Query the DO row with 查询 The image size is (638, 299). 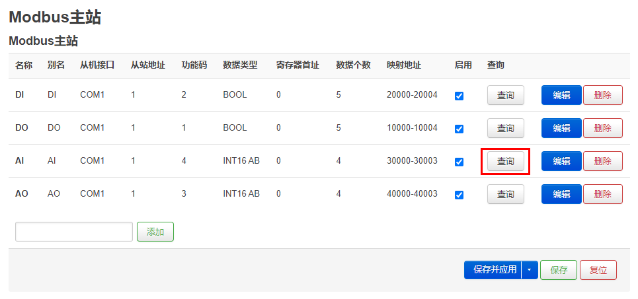tap(506, 128)
